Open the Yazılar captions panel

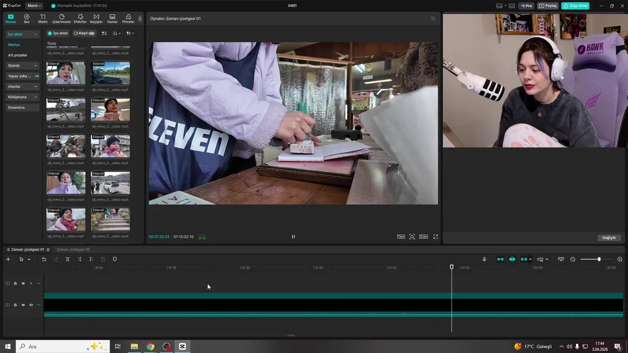pos(112,19)
